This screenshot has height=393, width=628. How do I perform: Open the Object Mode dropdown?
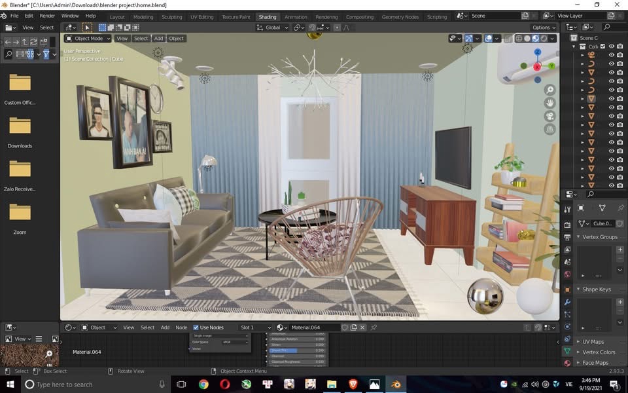[x=89, y=39]
